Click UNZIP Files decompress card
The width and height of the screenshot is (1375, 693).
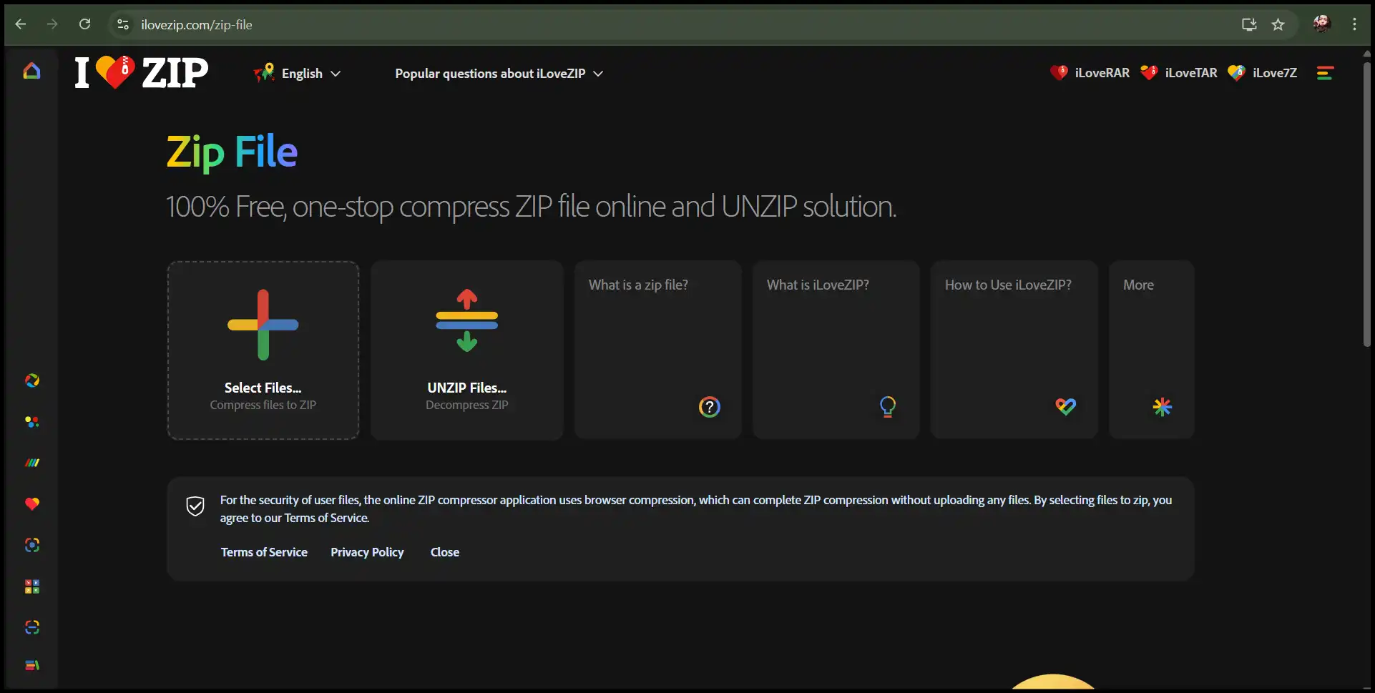[x=467, y=350]
